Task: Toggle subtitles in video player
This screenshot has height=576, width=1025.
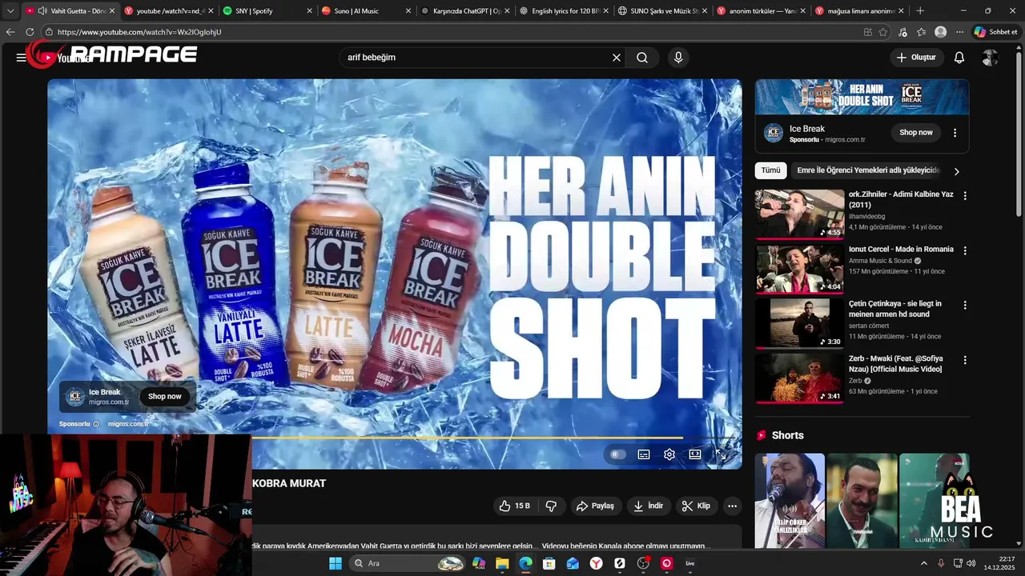Action: pos(644,454)
